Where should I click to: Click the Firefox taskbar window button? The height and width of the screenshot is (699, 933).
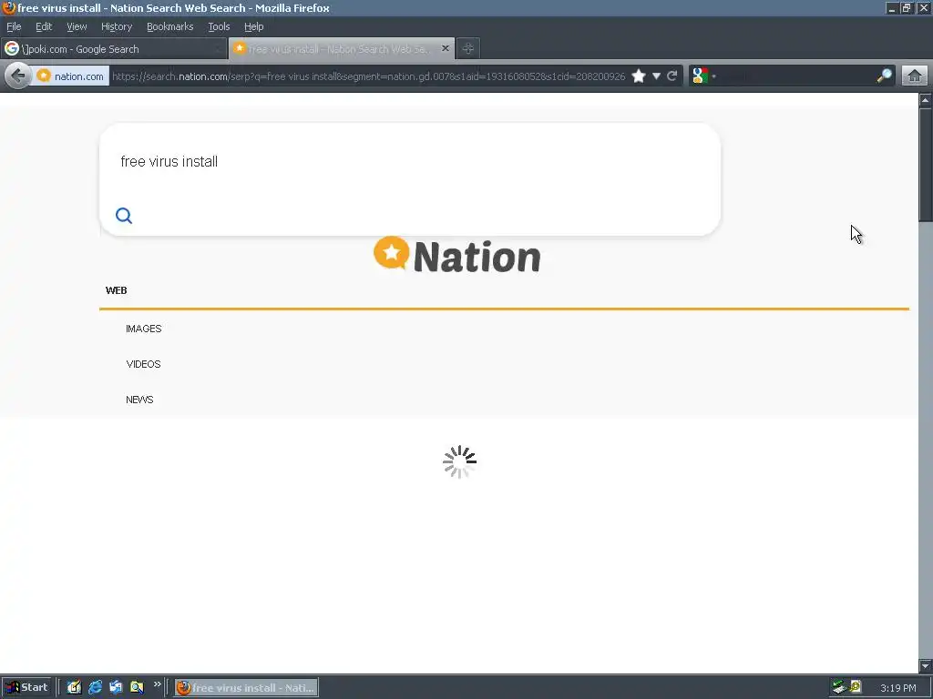point(246,688)
